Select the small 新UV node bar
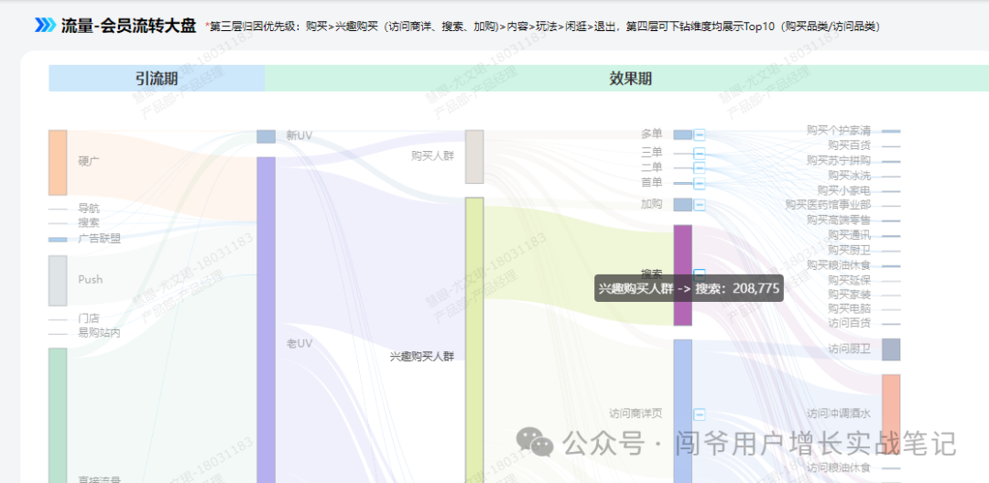Image resolution: width=989 pixels, height=483 pixels. point(266,136)
